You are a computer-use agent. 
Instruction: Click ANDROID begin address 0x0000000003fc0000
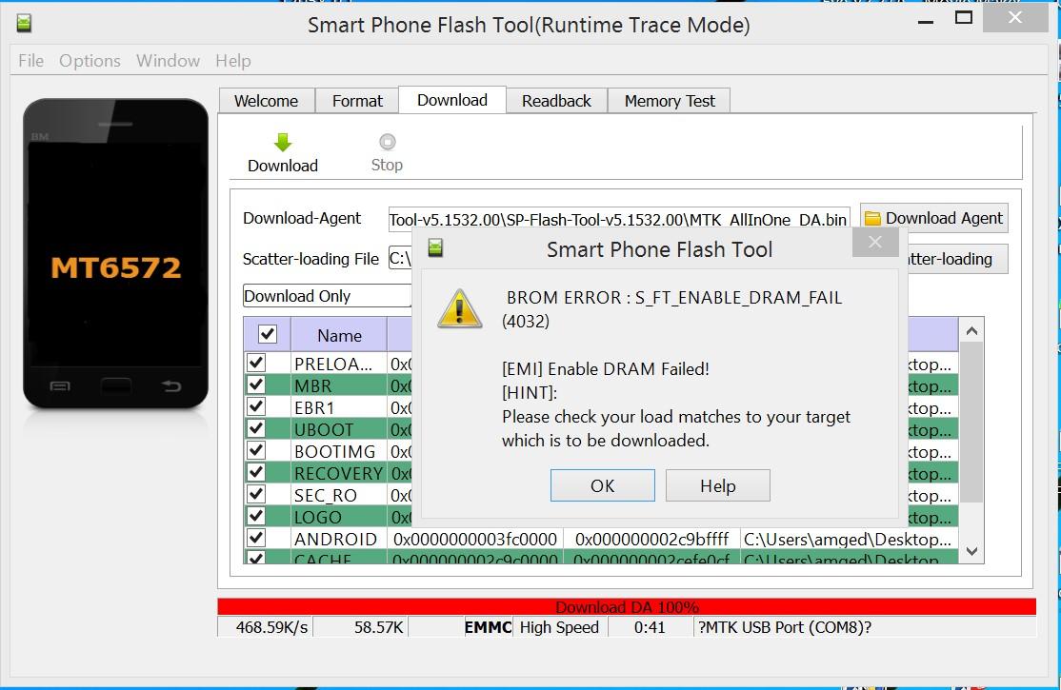pos(475,539)
